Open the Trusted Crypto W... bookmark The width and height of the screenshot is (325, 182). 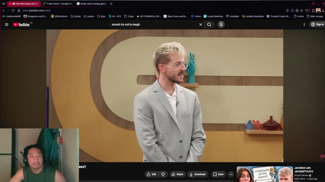[x=278, y=16]
